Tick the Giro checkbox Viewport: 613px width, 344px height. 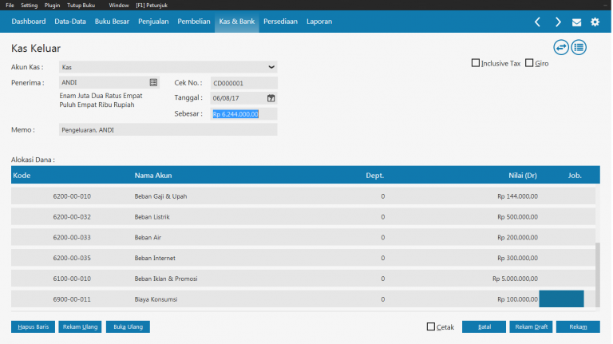[x=529, y=63]
